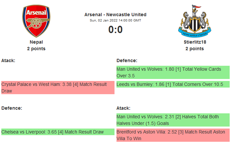Viewport: 231px width, 152px height.
Task: Click the Defence heading on Nepal's side
Action: point(12,108)
